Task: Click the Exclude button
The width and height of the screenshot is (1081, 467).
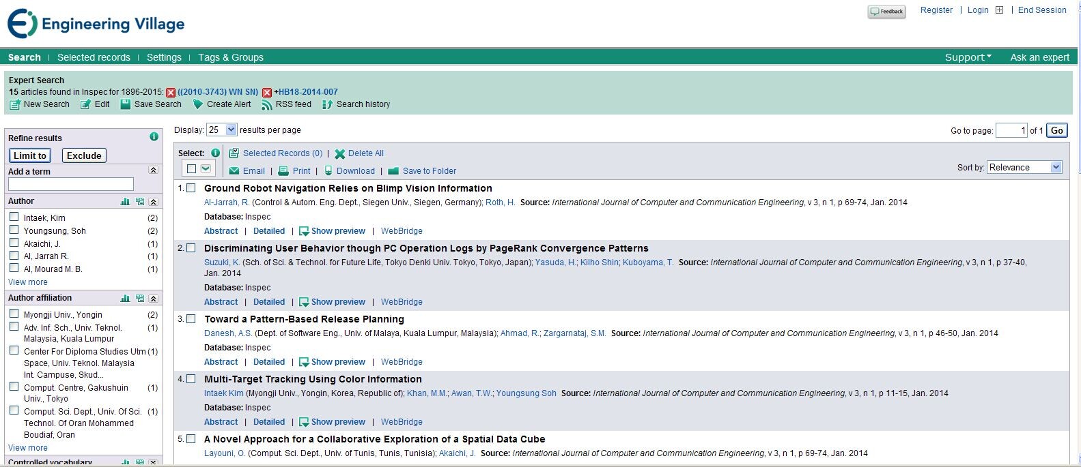Action: (x=84, y=155)
